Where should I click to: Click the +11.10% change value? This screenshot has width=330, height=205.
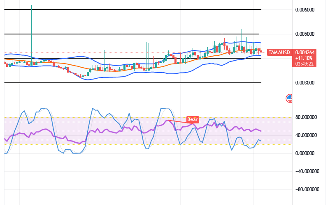[x=304, y=58]
